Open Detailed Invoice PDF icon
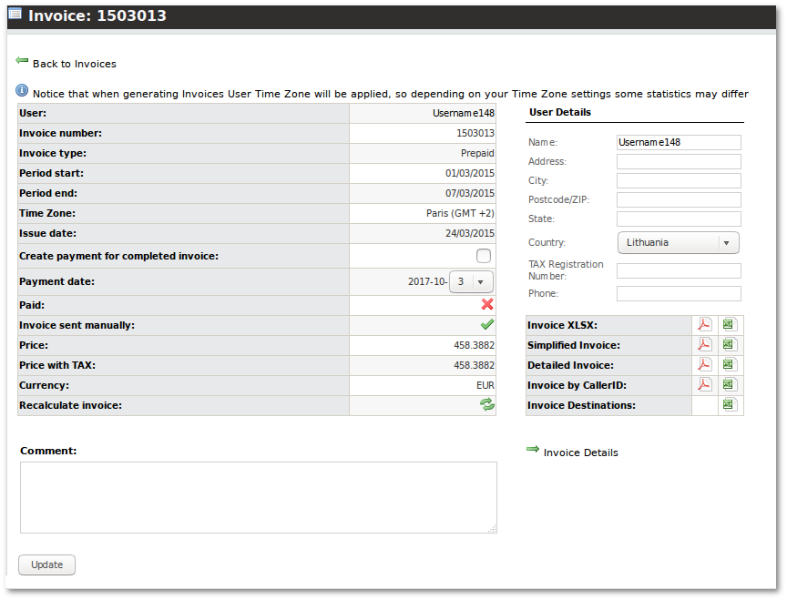The width and height of the screenshot is (787, 600). click(704, 365)
